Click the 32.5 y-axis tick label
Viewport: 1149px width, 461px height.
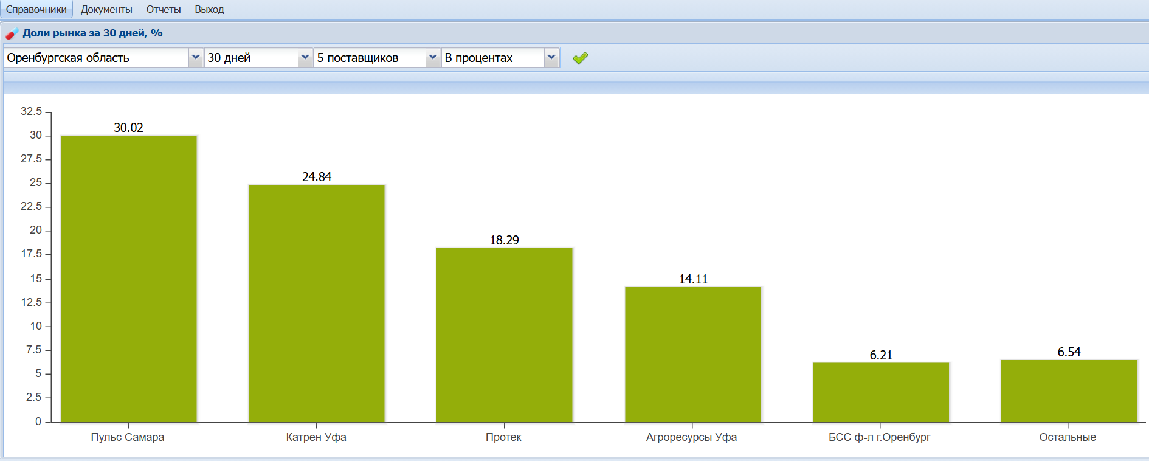[x=32, y=111]
